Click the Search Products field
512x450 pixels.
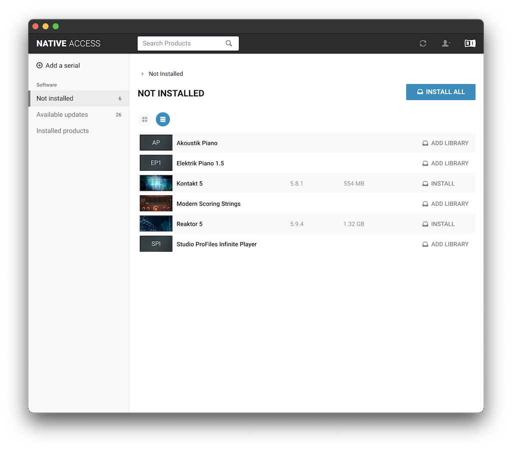tap(180, 43)
